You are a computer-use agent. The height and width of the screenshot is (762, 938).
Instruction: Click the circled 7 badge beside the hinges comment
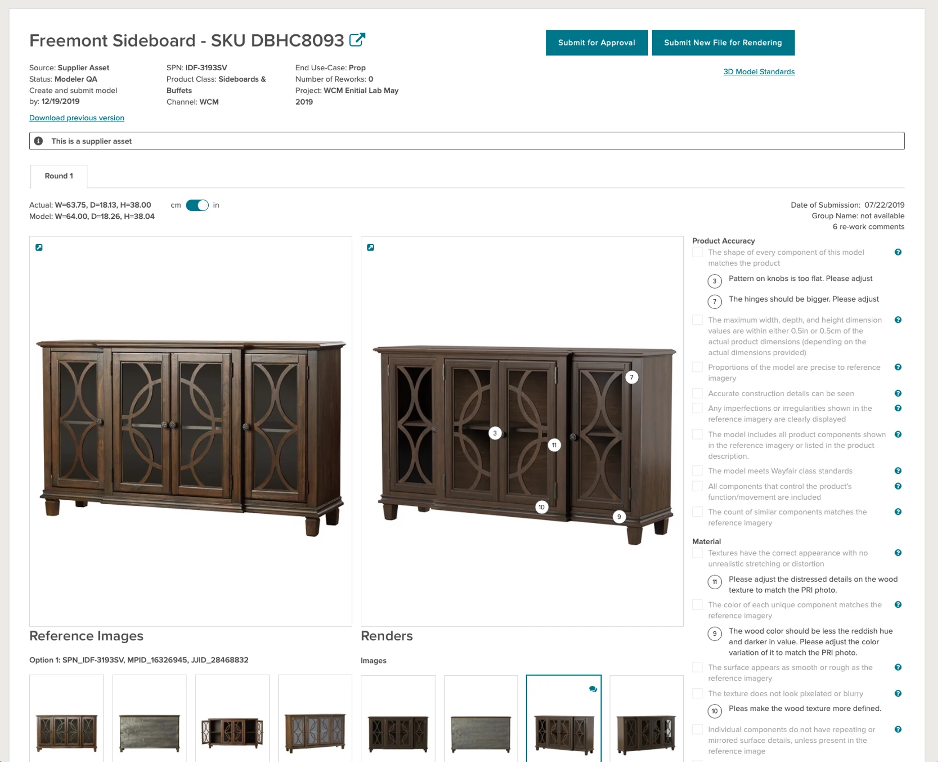point(715,302)
